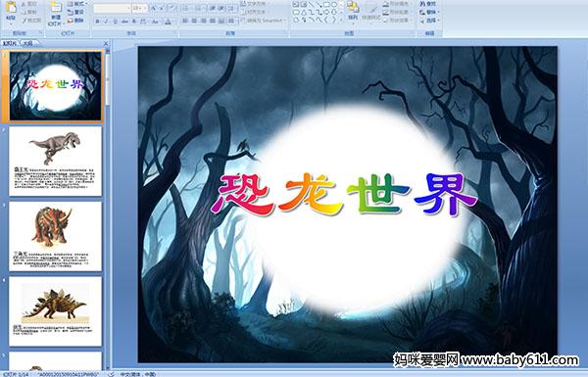
Task: Select slide 4 thumbnail with Stegosaurus
Action: 56,311
